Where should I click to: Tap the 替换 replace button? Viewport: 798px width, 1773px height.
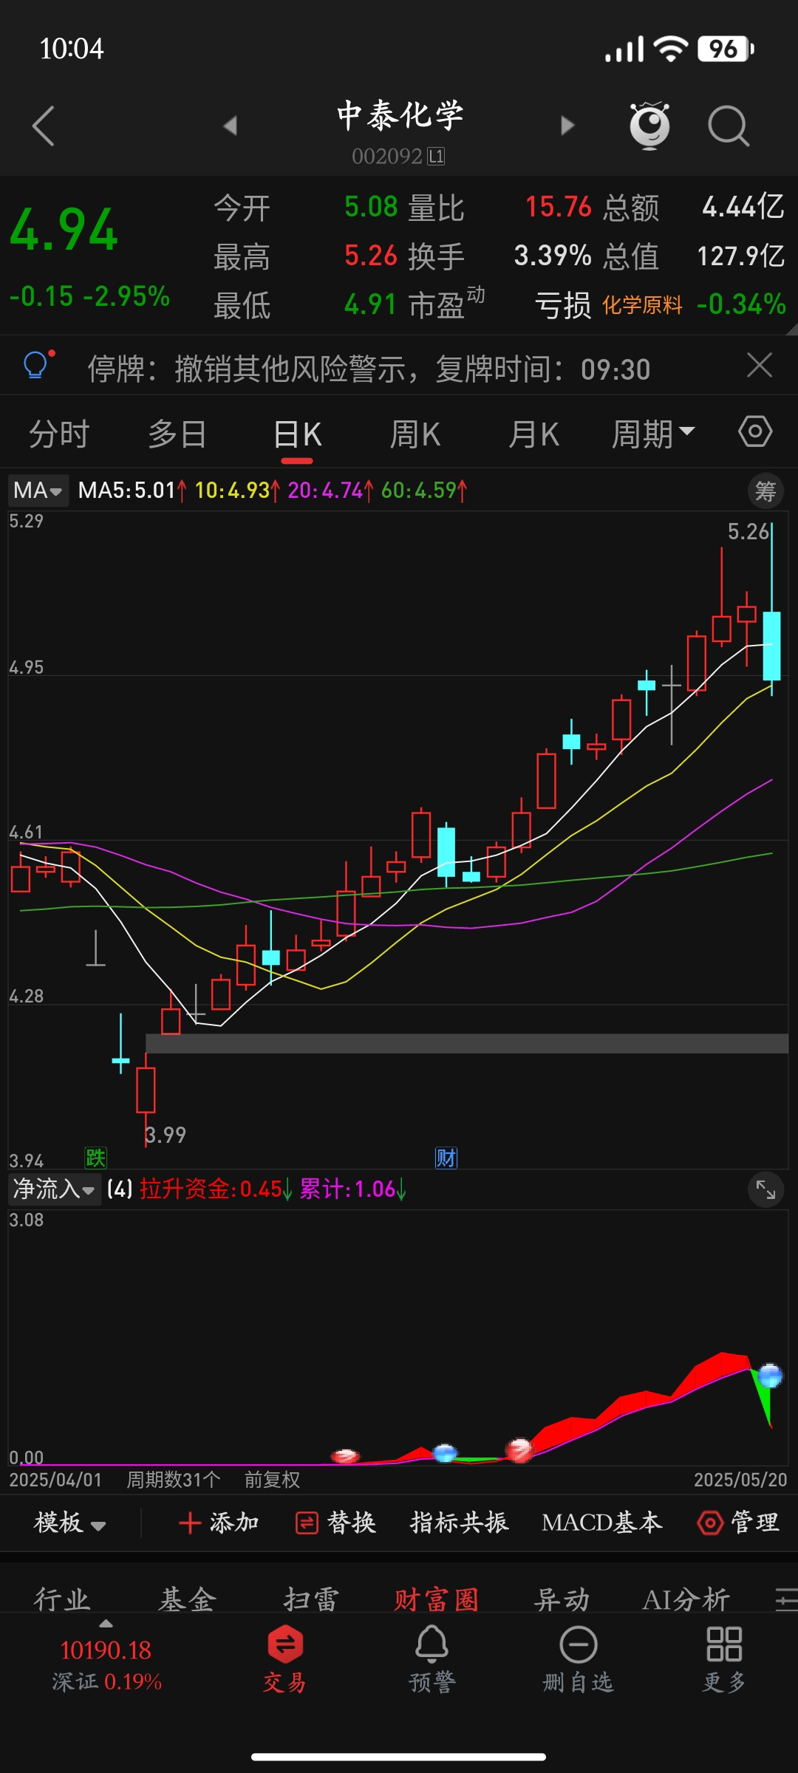point(336,1523)
